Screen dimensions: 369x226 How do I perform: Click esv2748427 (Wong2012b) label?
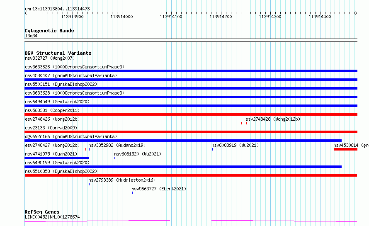click(x=52, y=145)
